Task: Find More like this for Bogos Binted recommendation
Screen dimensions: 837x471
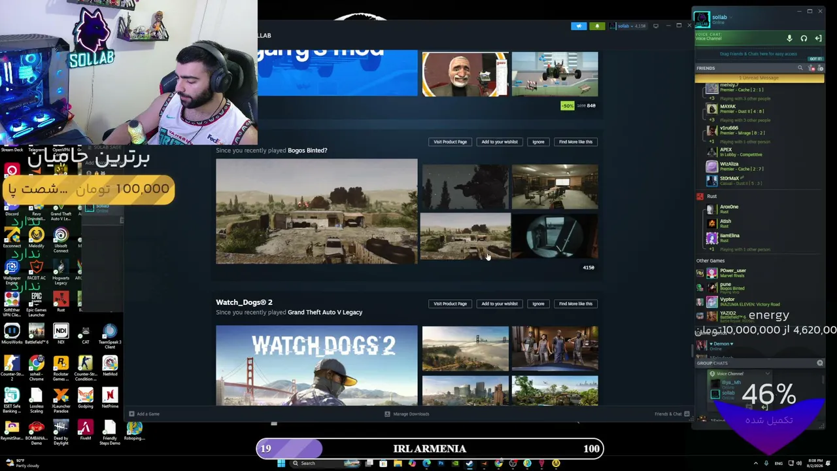Action: [575, 142]
